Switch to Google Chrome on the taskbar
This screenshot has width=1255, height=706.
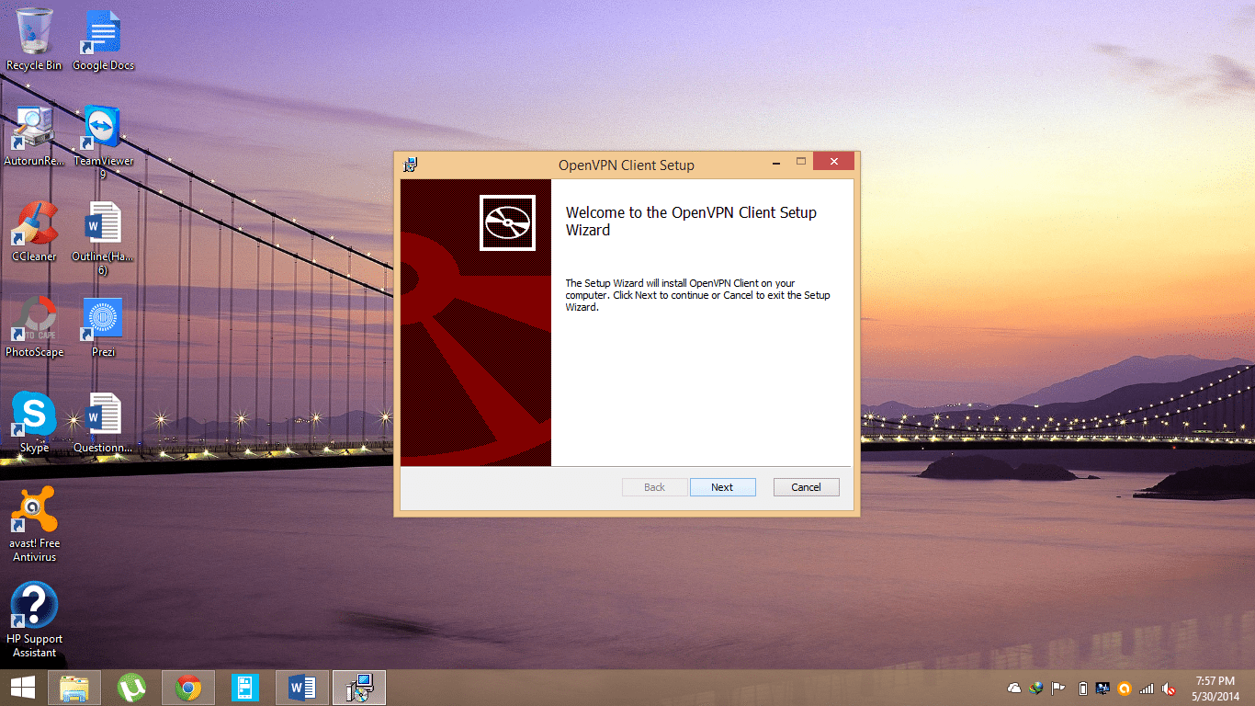pyautogui.click(x=188, y=688)
